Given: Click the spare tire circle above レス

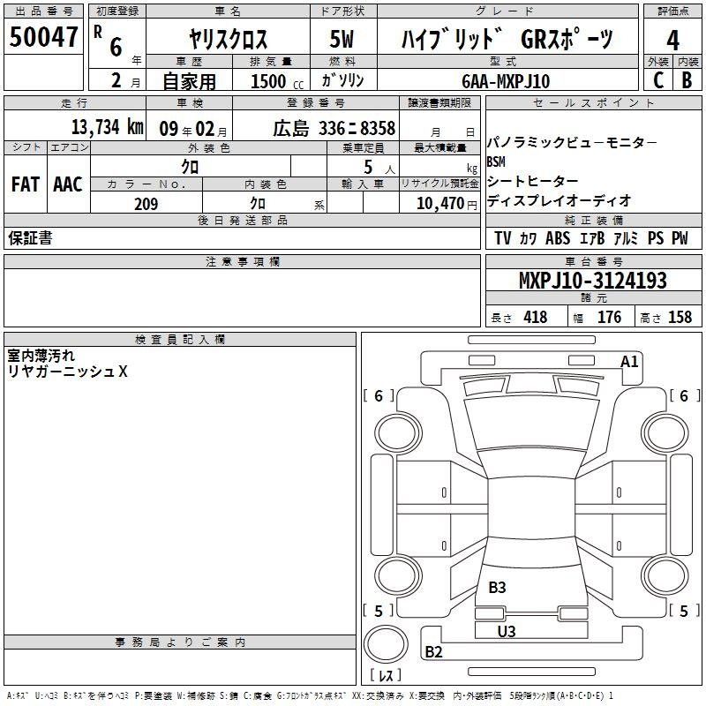Looking at the screenshot, I should click(x=386, y=643).
